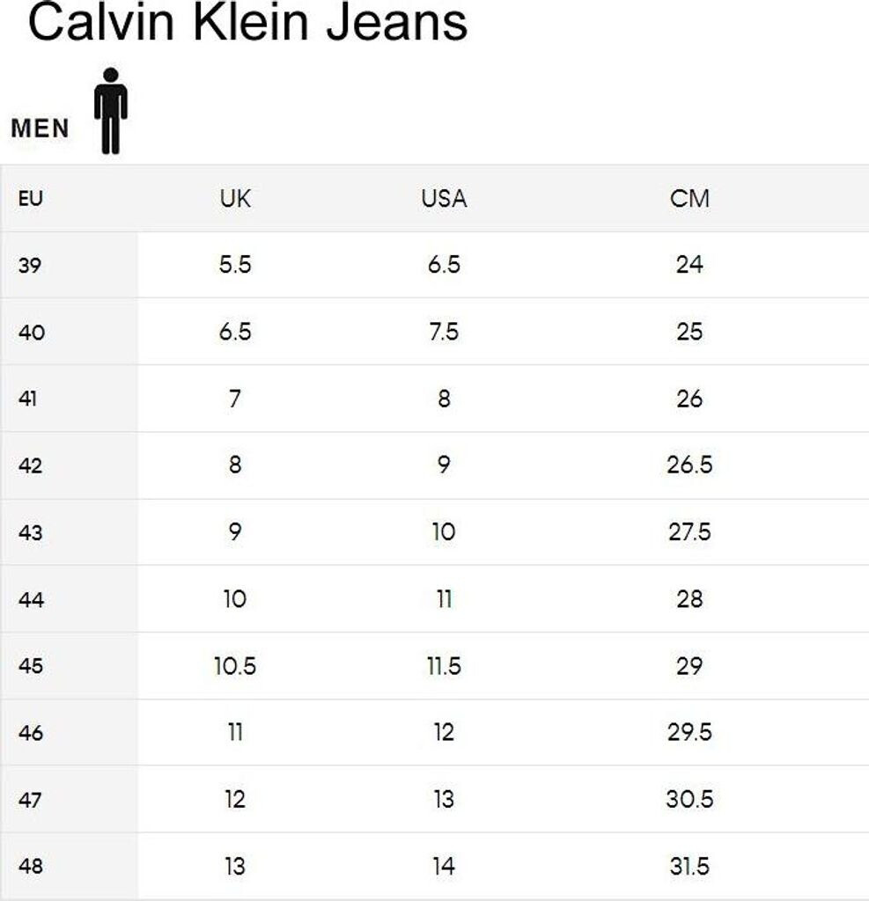This screenshot has width=869, height=901.
Task: Click EU size 45 row label
Action: point(30,666)
